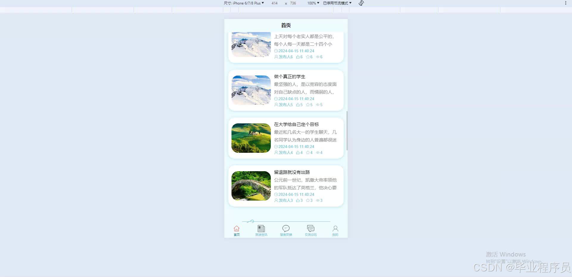Click the rotate device icon in toolbar
Screen dimensions: 572x277
pos(361,3)
